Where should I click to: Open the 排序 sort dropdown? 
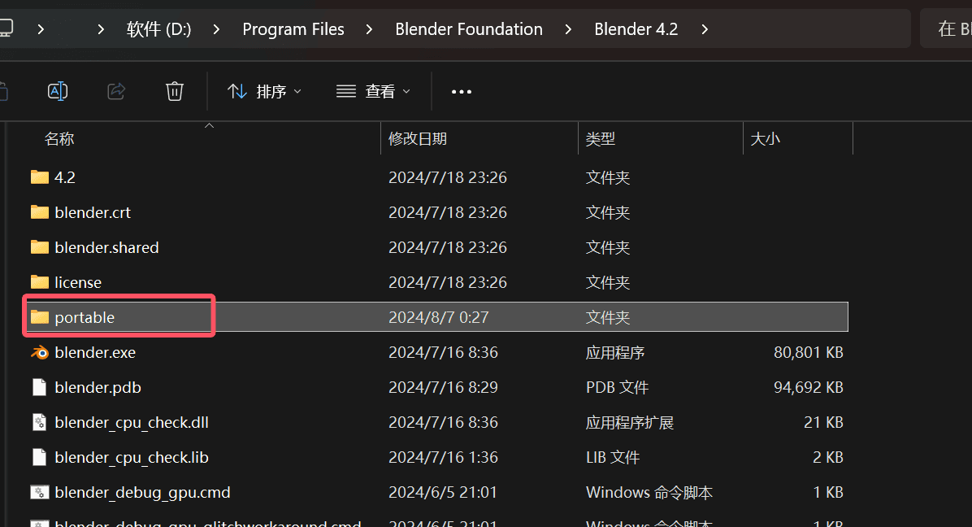pos(264,92)
